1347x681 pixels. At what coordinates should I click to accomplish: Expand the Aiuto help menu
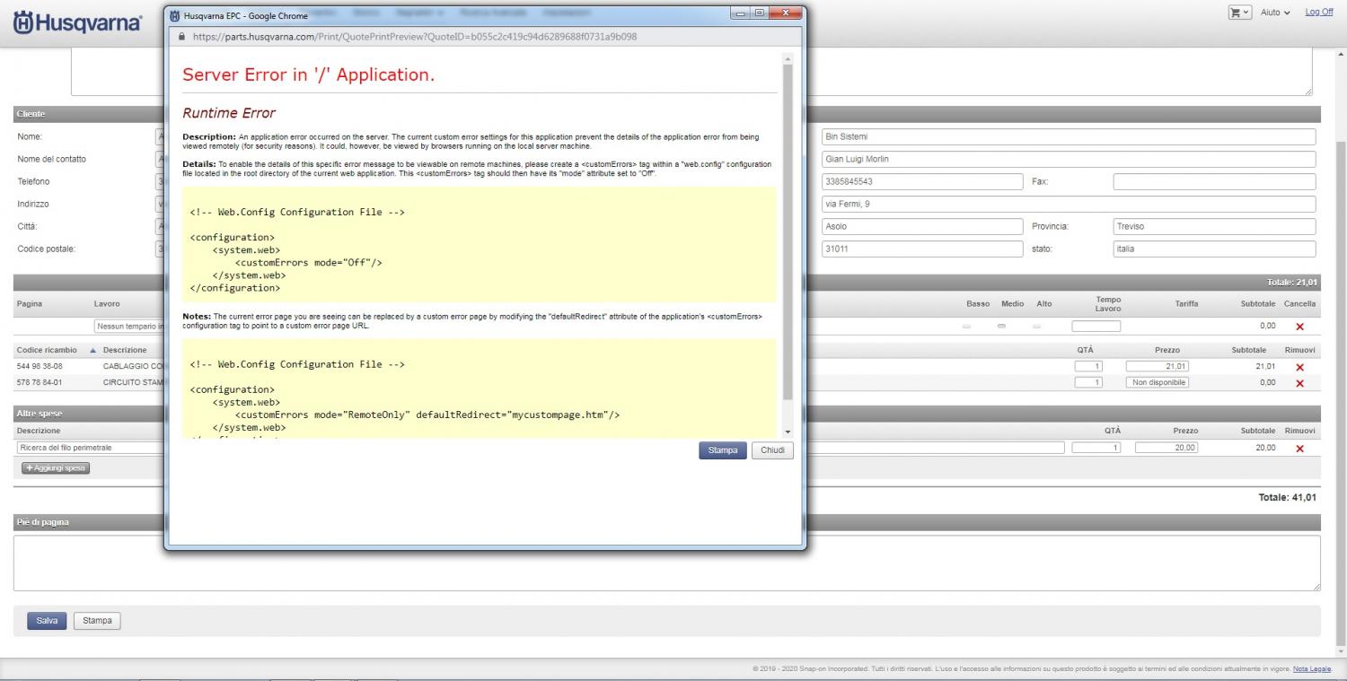(1276, 12)
